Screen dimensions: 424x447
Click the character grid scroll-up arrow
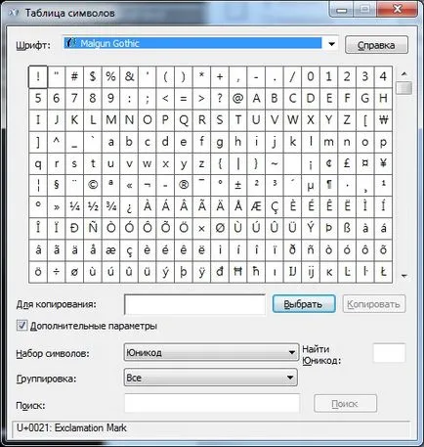(x=404, y=74)
